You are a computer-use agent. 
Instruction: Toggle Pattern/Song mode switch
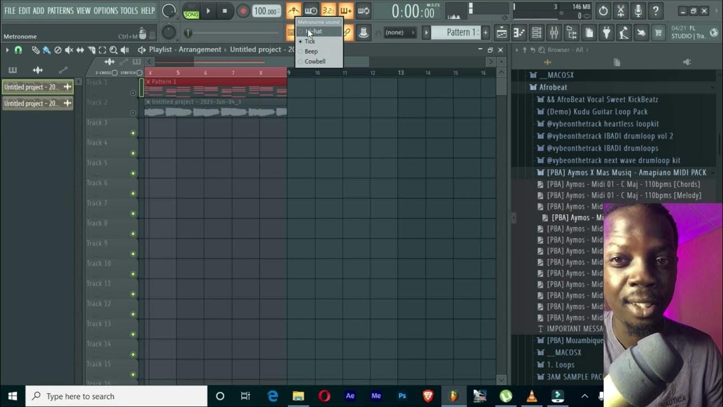tap(191, 11)
